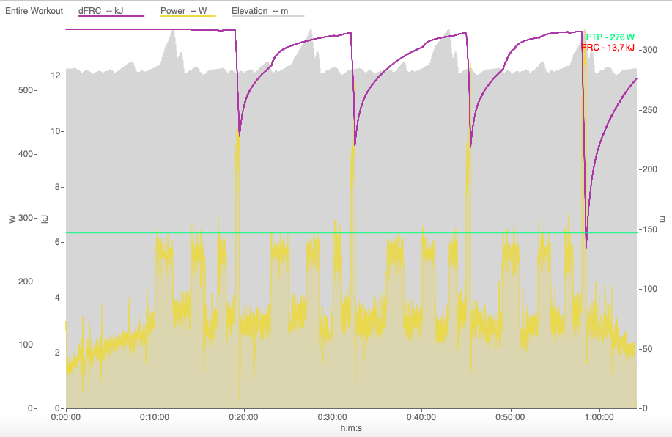The image size is (672, 437).
Task: Click the 0:20:00 time axis tick
Action: tap(243, 417)
